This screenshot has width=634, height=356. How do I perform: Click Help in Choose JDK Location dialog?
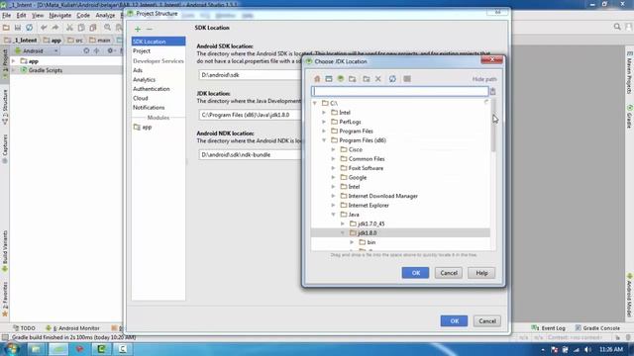point(481,273)
